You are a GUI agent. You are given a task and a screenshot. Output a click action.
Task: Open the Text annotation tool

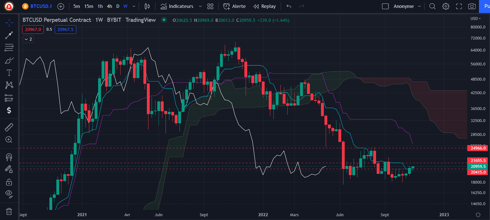9,73
